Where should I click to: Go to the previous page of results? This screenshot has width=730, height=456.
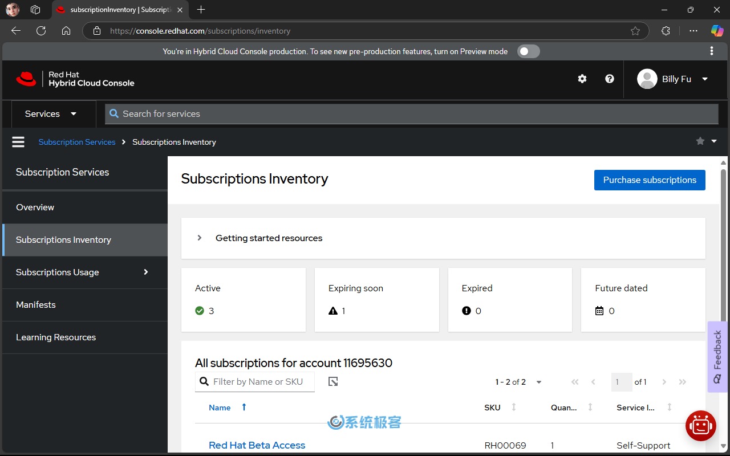coord(594,382)
